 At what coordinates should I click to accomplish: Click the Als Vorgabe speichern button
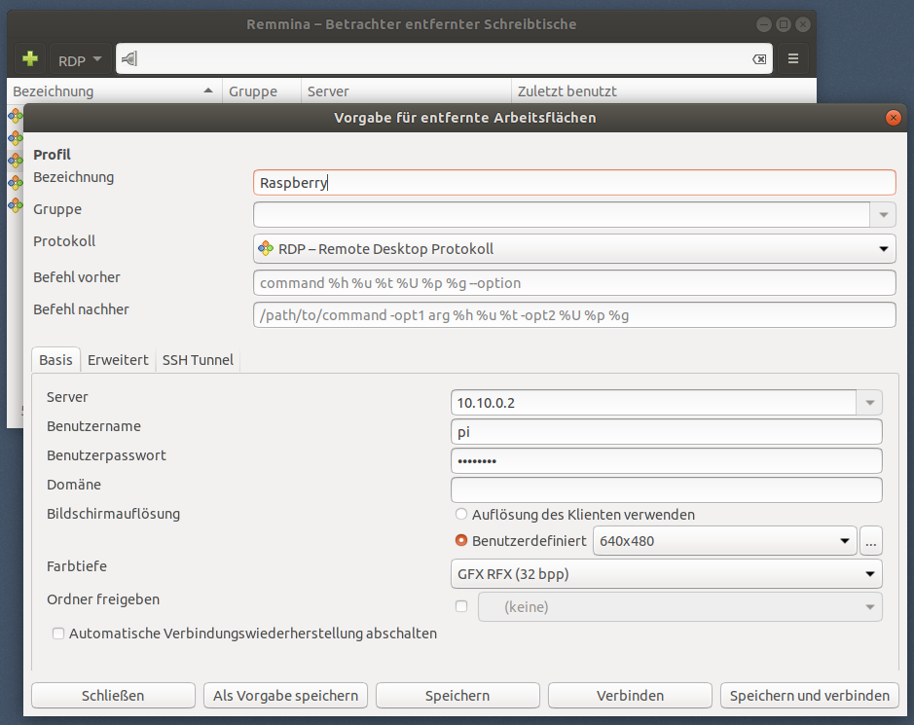coord(286,696)
